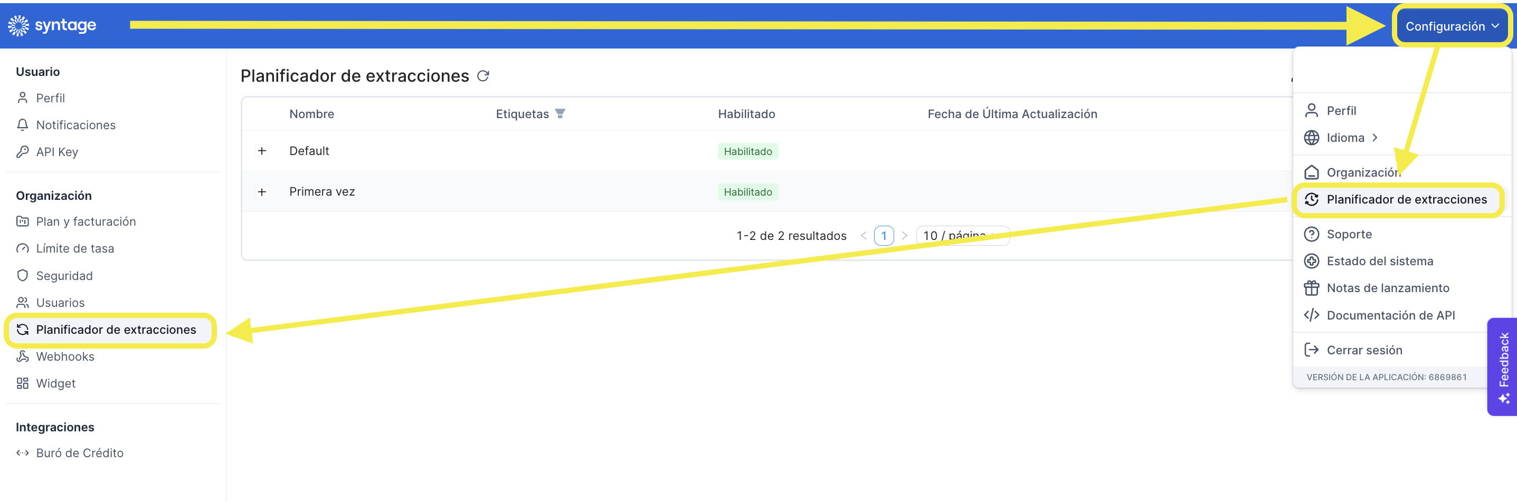Viewport: 1517px width, 502px height.
Task: Select Estado del sistema menu entry
Action: tap(1380, 262)
